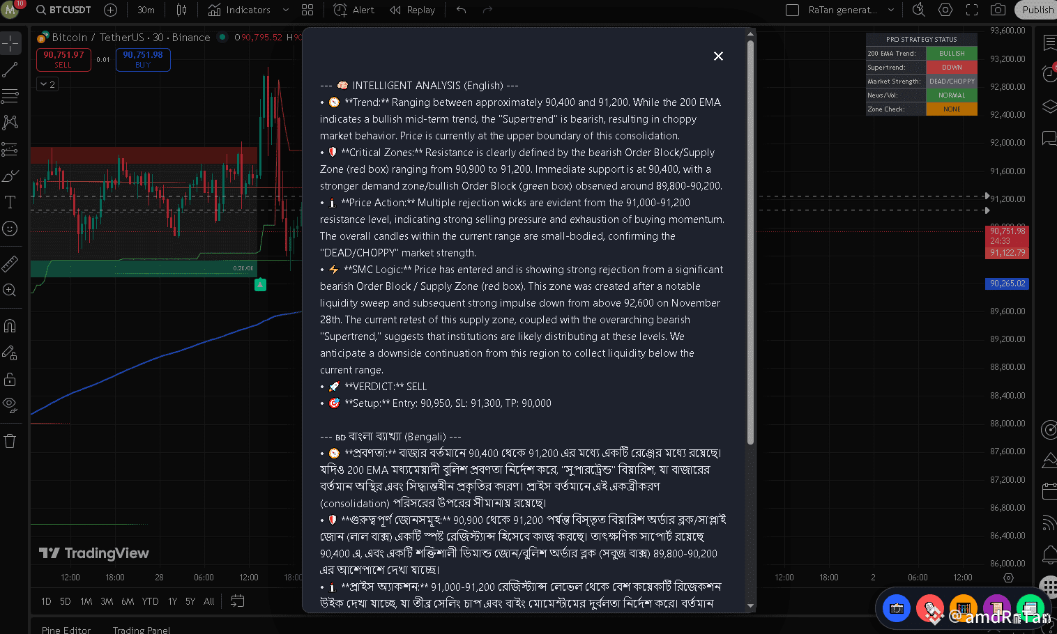Expand the collapsed indicators legend showing 2
Screen dimensions: 1057x634
[47, 84]
